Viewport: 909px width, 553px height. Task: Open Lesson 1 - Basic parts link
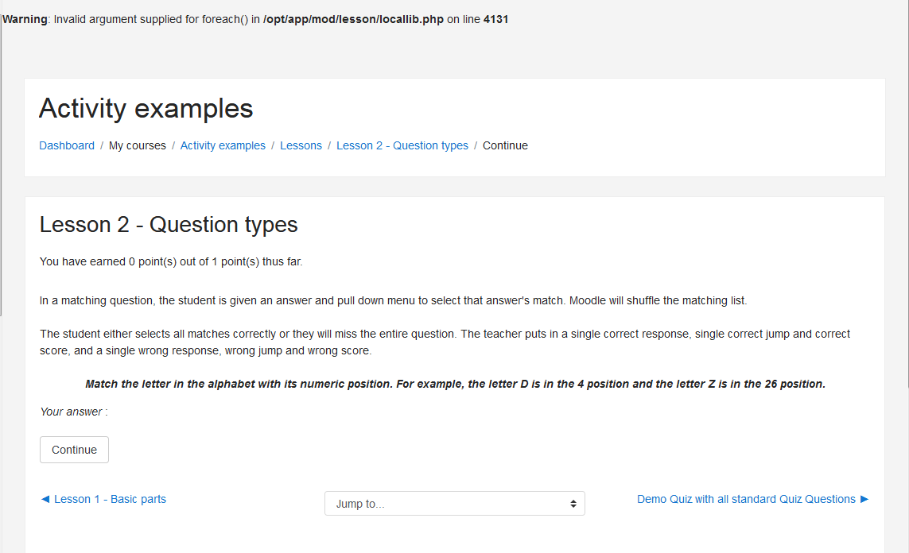click(111, 499)
